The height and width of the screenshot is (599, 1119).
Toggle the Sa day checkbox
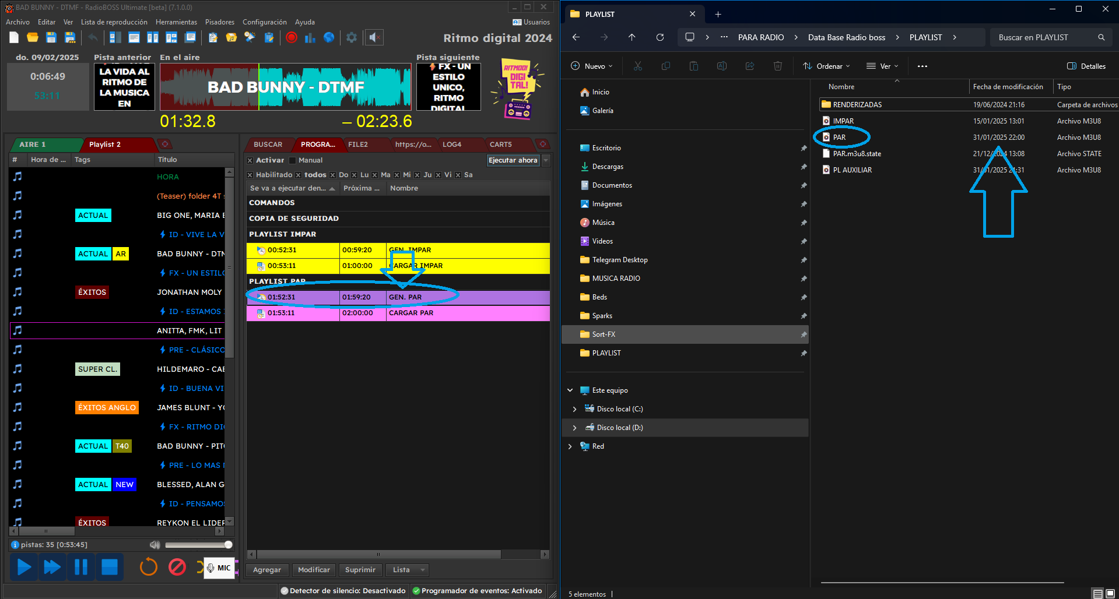tap(458, 175)
